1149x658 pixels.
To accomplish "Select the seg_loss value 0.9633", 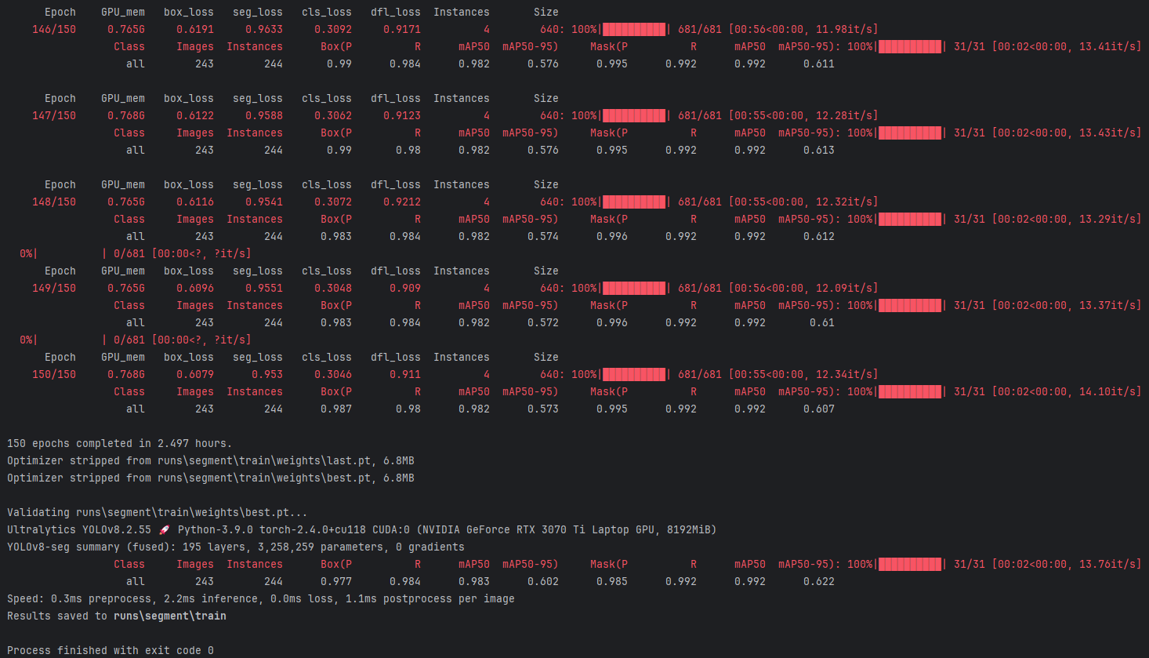I will (x=264, y=29).
